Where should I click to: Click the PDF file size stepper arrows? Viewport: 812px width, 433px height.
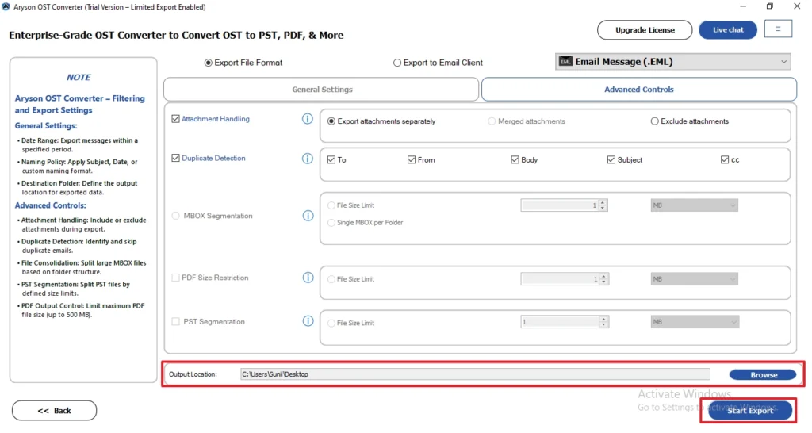pos(603,279)
